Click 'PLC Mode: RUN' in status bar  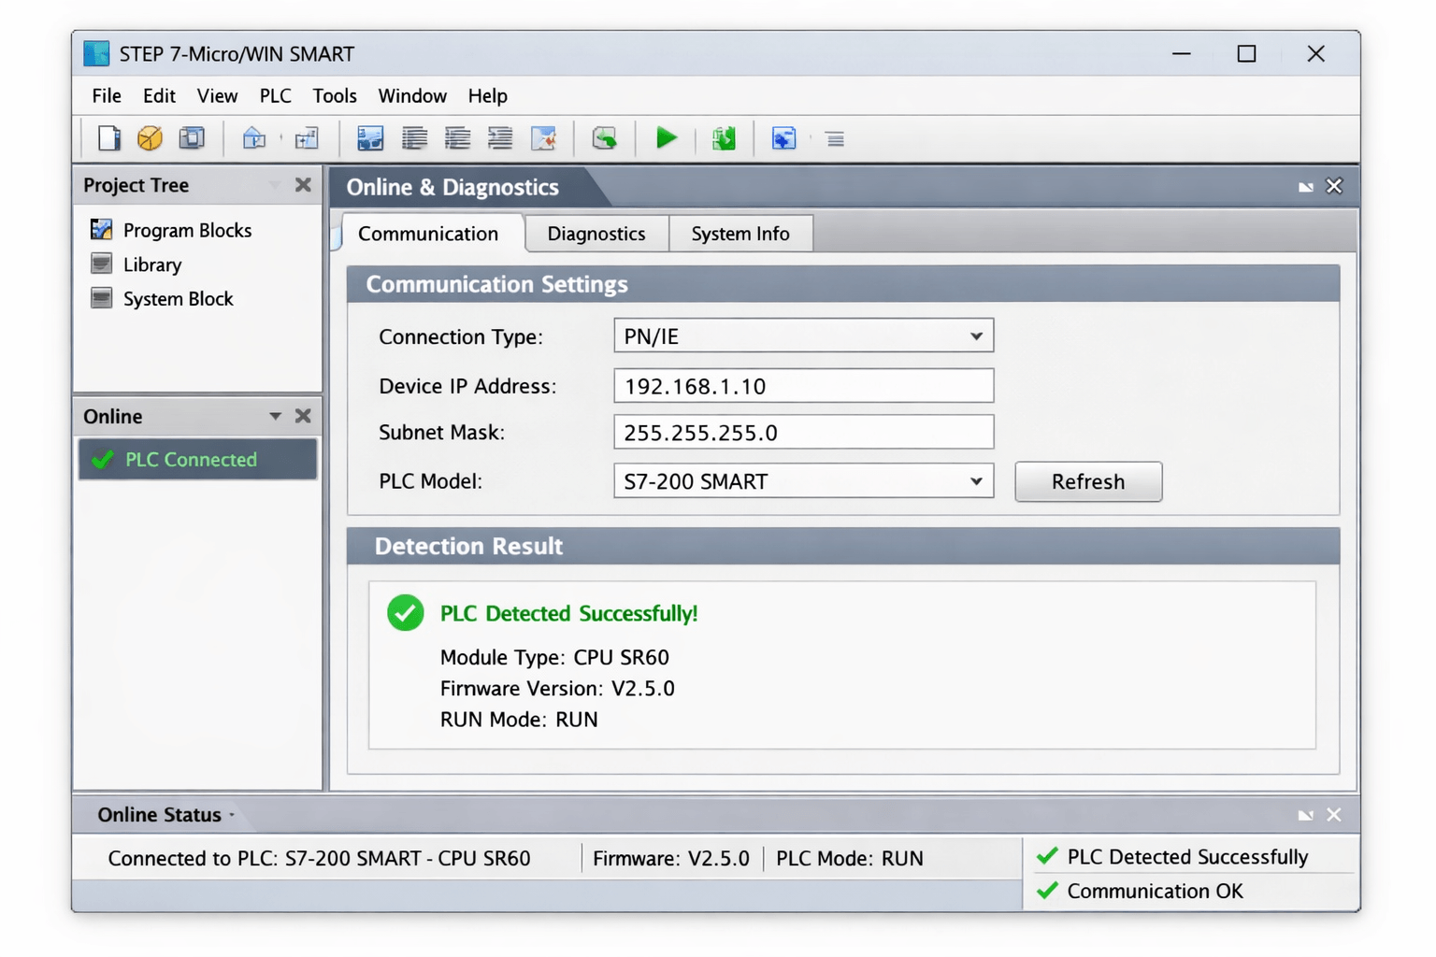tap(850, 858)
